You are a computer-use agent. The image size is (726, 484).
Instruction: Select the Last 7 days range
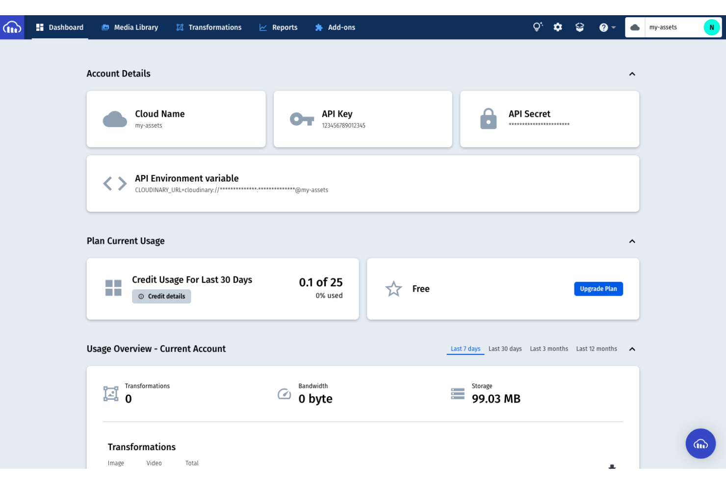(x=466, y=349)
